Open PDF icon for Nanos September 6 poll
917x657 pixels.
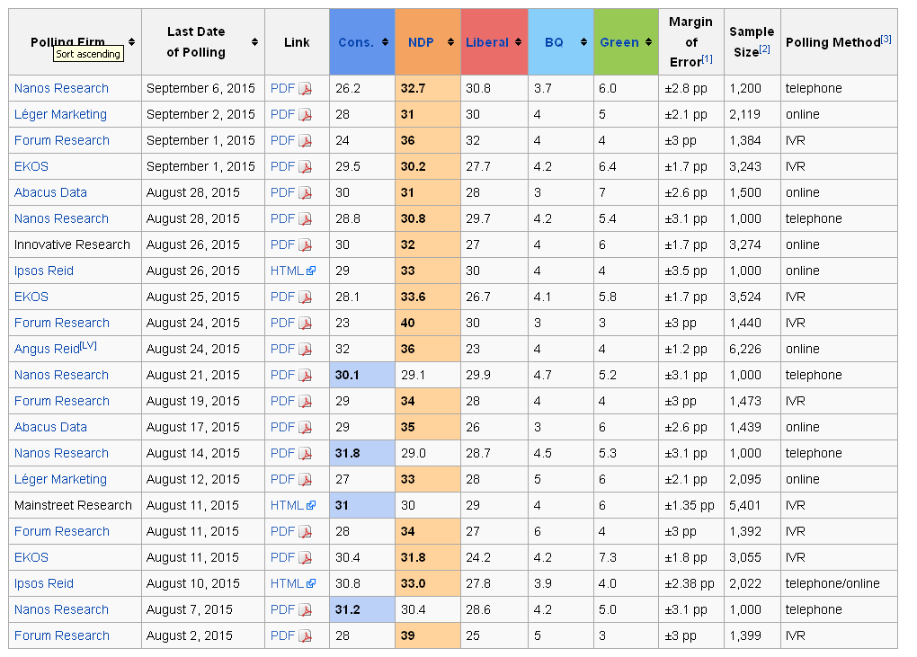pyautogui.click(x=306, y=89)
